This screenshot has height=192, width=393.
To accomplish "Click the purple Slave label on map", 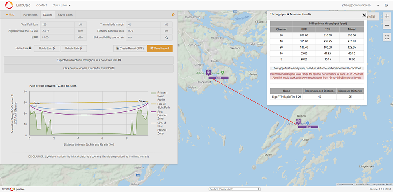I will pyautogui.click(x=308, y=127).
